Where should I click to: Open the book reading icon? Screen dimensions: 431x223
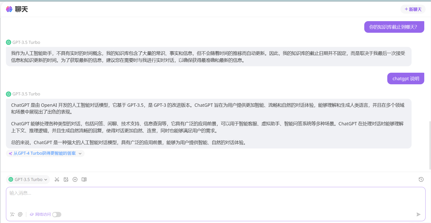[x=84, y=179]
